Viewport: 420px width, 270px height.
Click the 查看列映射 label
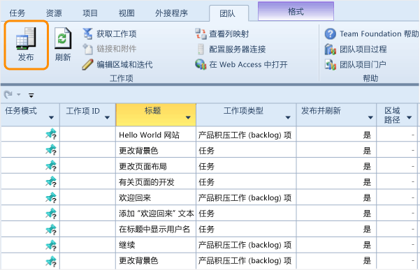click(x=229, y=34)
